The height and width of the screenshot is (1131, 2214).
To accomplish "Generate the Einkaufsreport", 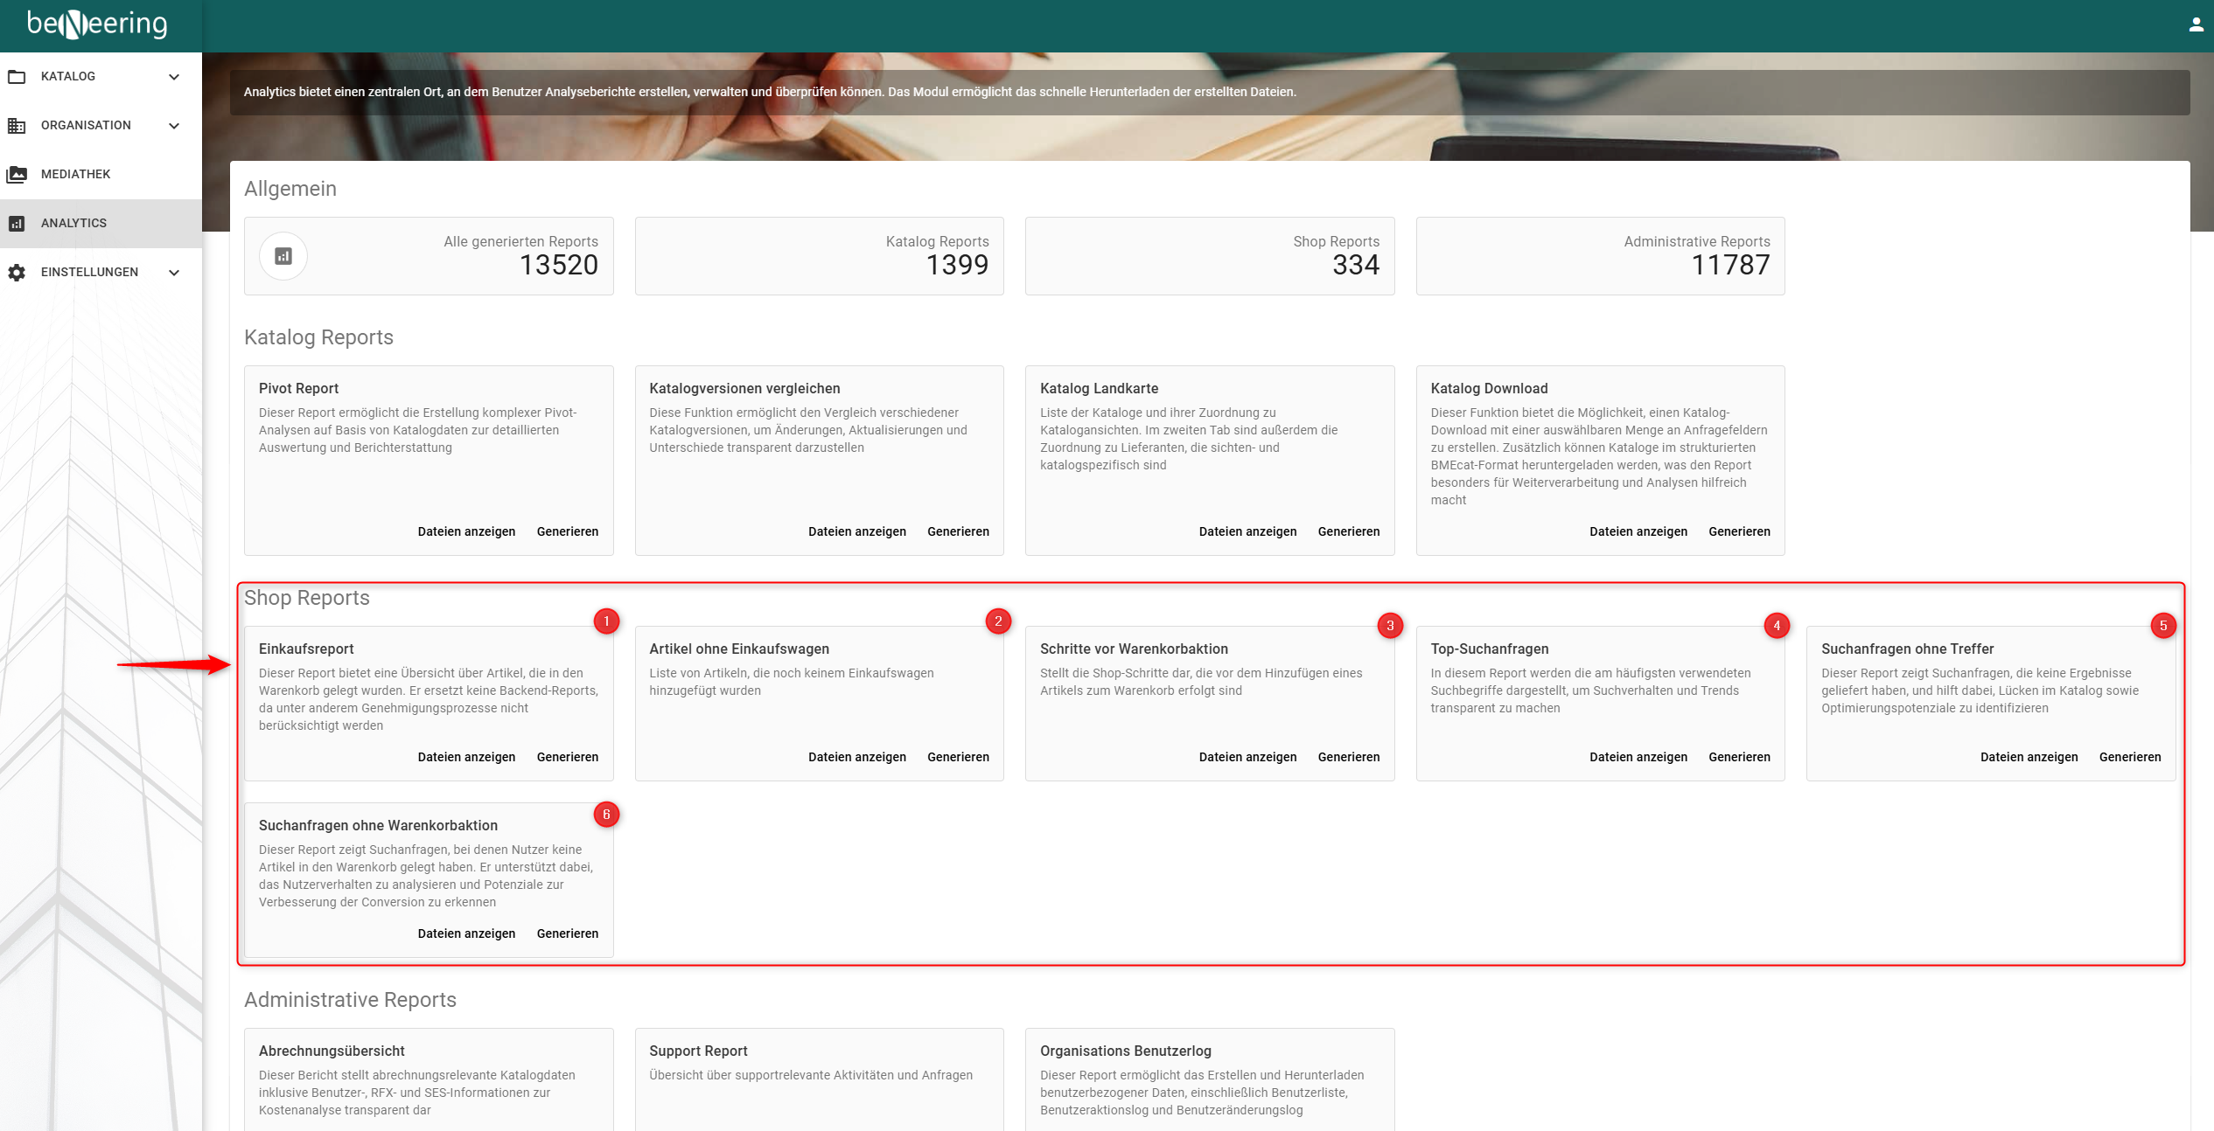I will (x=568, y=757).
